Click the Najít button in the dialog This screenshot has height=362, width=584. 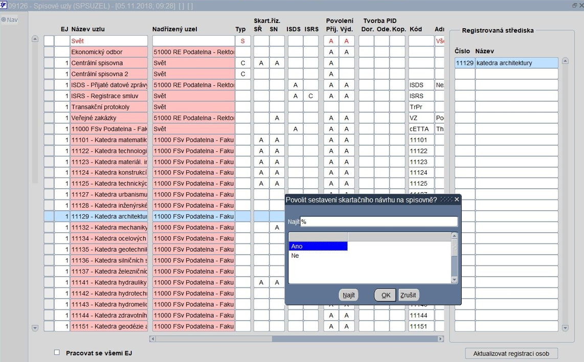(349, 295)
